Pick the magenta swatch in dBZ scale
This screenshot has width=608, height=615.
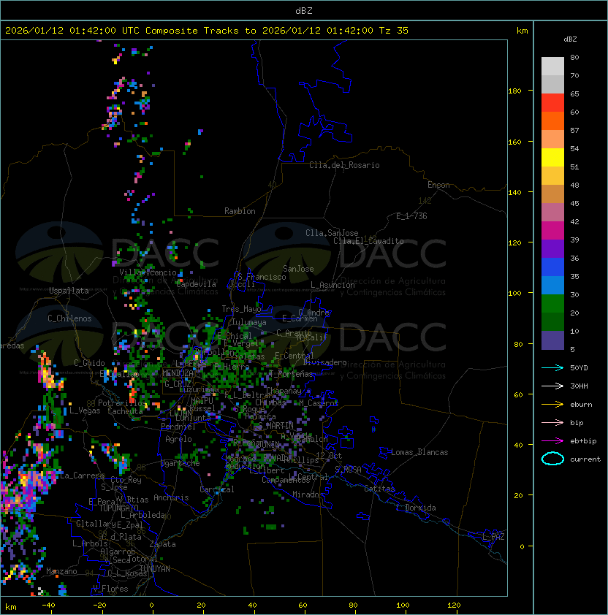[x=552, y=231]
